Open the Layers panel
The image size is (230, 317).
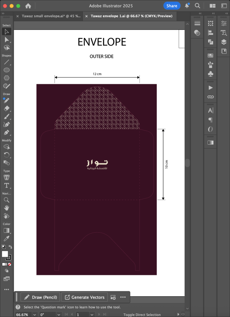(x=224, y=42)
